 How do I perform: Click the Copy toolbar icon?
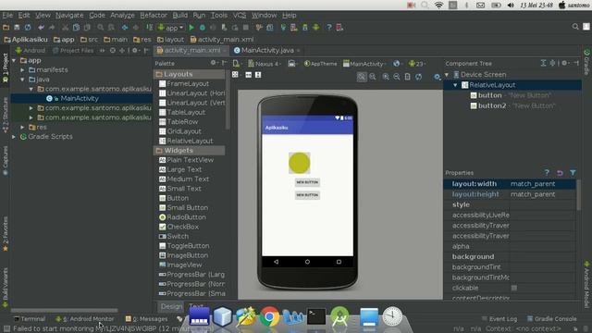(x=76, y=27)
